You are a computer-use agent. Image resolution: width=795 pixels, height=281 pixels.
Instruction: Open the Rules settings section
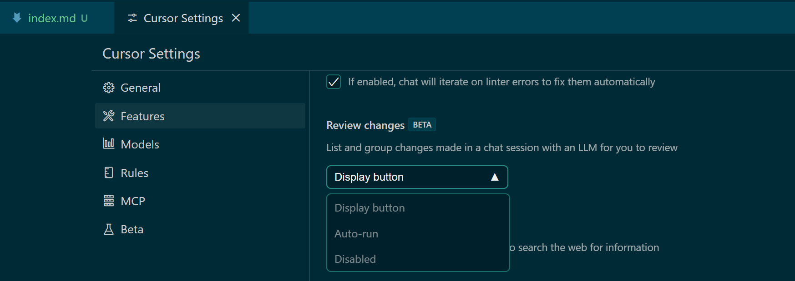200,173
